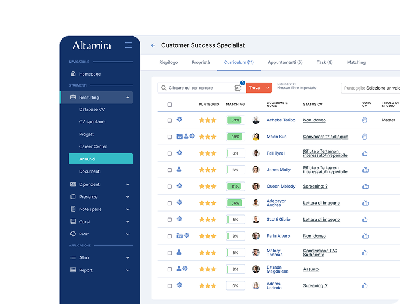Open the Task (8) tab

pos(325,62)
